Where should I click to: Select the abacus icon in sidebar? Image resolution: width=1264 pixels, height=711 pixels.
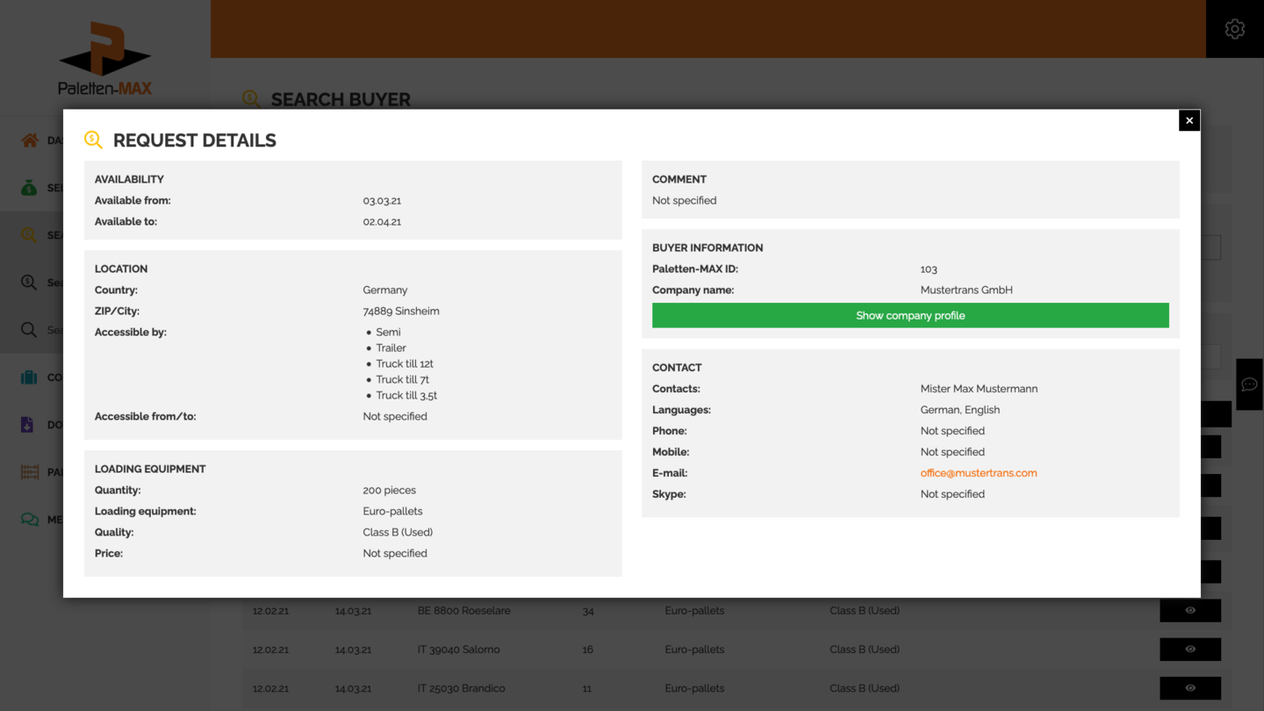(x=30, y=472)
